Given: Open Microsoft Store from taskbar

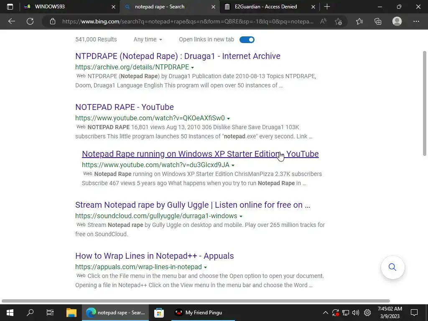Looking at the screenshot, I should coord(159,313).
